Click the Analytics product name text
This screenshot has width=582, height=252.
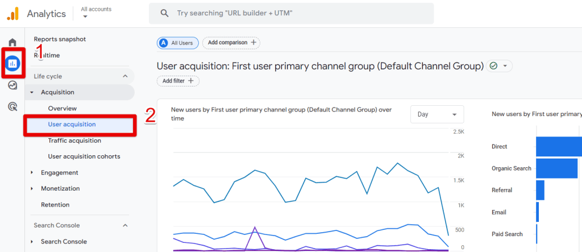pyautogui.click(x=47, y=14)
